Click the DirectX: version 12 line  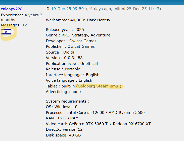pyautogui.click(x=64, y=129)
